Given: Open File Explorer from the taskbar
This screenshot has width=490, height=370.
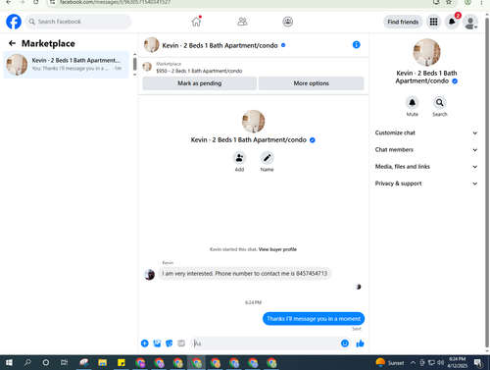Looking at the screenshot, I should (102, 362).
